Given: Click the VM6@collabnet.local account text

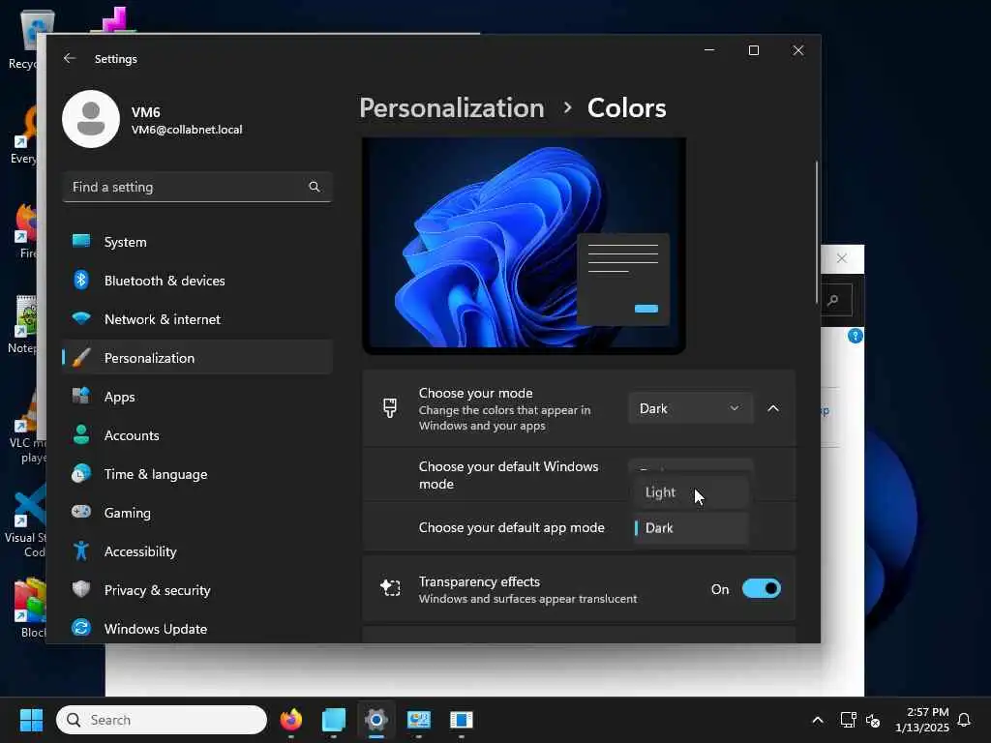Looking at the screenshot, I should tap(187, 130).
